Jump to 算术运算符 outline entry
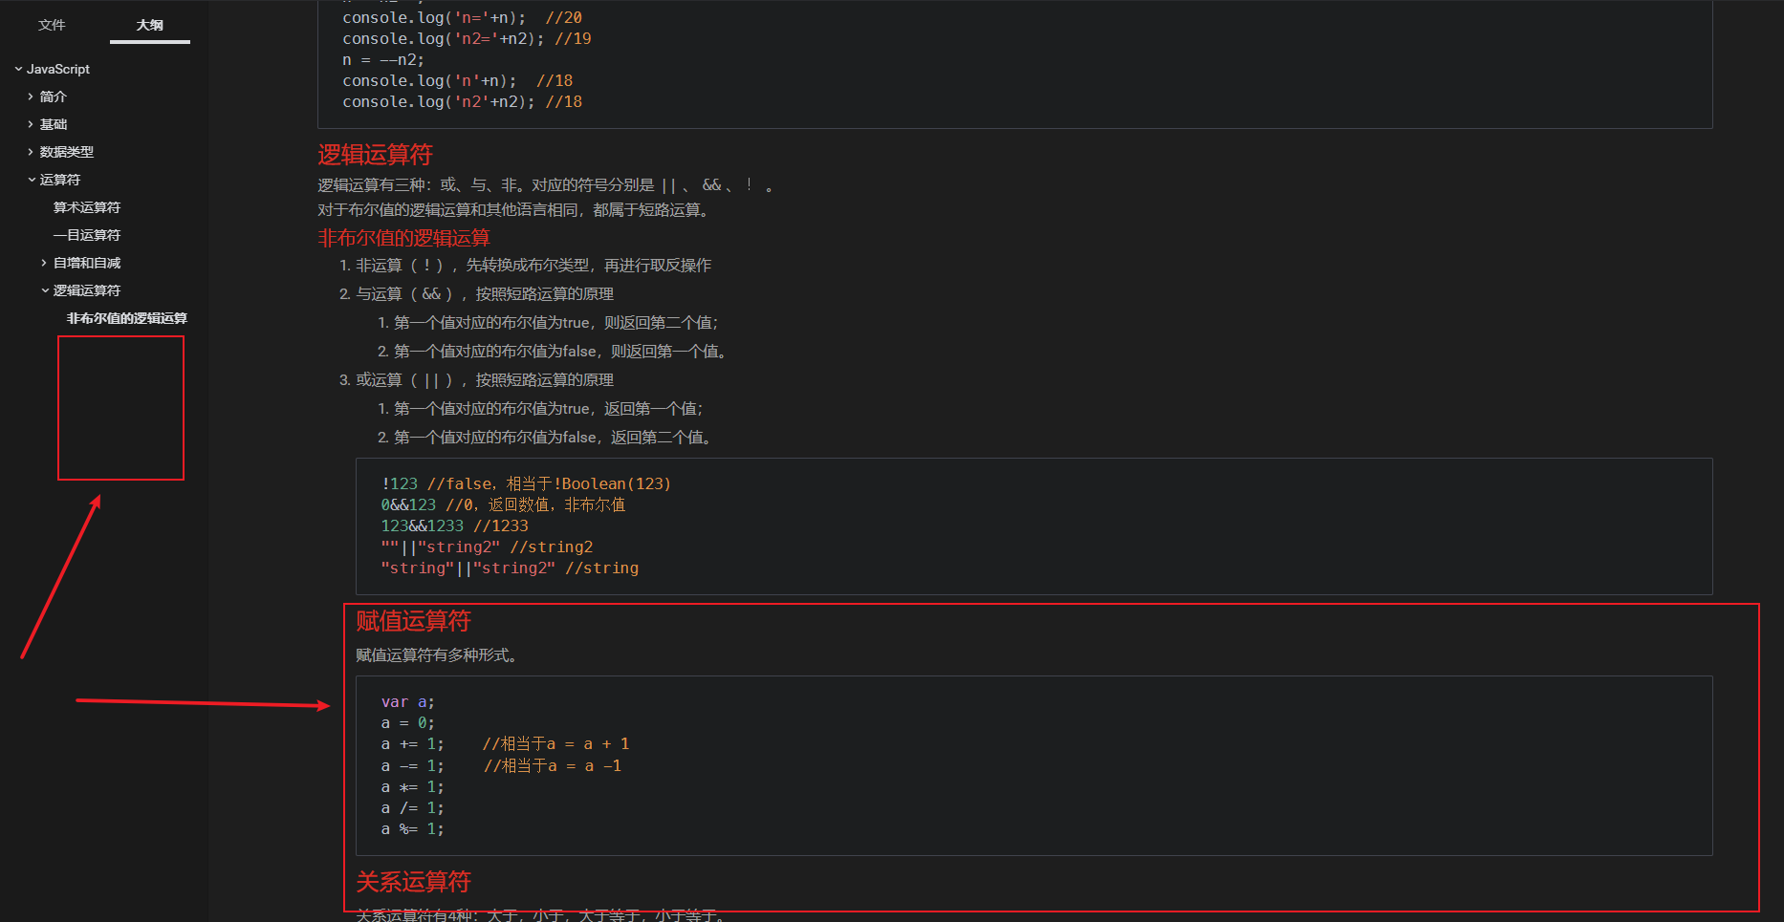The image size is (1784, 922). point(87,207)
